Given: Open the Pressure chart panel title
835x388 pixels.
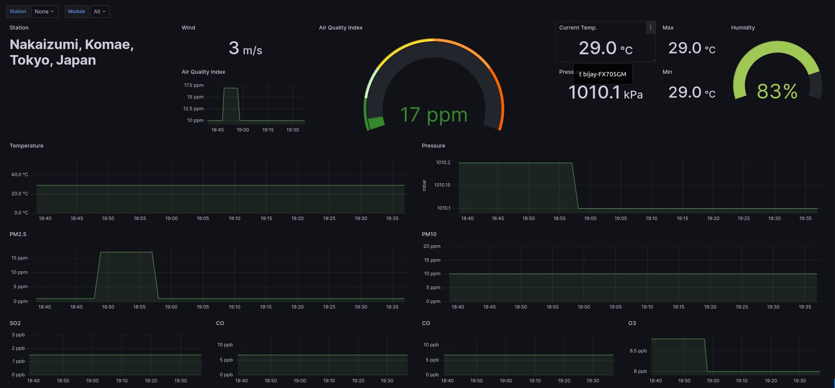Looking at the screenshot, I should (433, 145).
